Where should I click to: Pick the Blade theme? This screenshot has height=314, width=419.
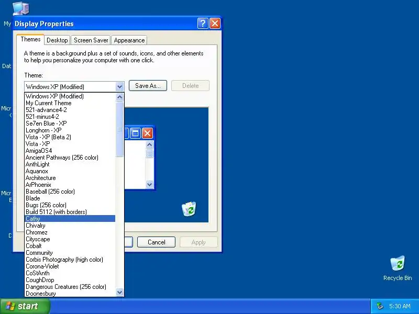[70, 198]
